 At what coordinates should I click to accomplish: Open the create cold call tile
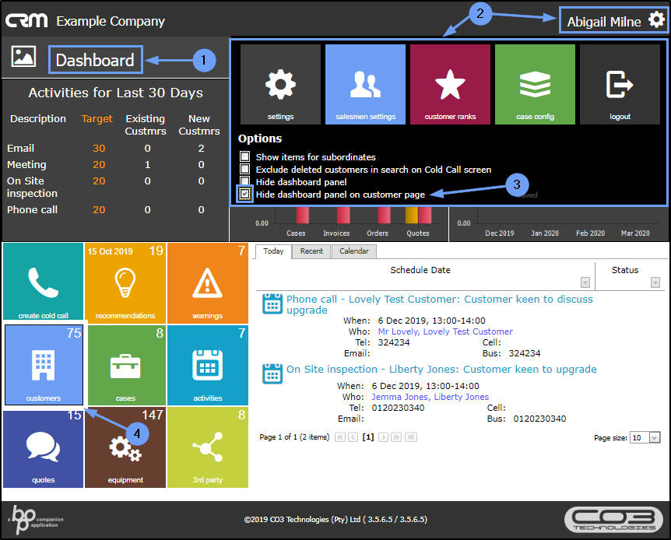click(44, 282)
